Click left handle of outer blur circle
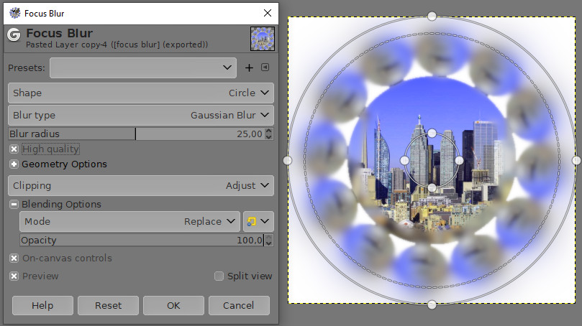Viewport: 582px width, 326px height. pos(287,160)
